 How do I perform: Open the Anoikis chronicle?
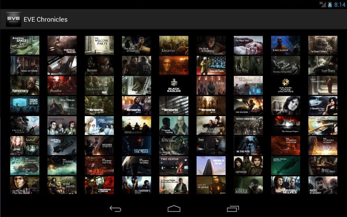62,85
